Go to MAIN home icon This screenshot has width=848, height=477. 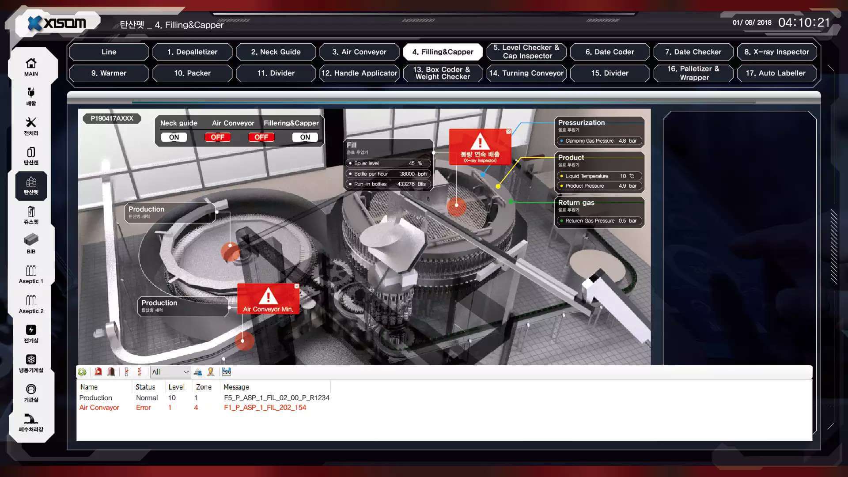click(x=31, y=67)
